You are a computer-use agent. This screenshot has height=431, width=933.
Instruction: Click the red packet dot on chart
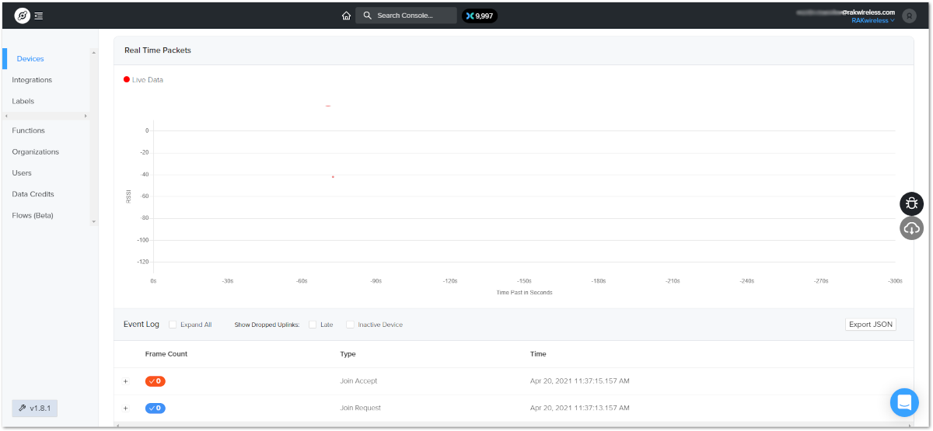click(333, 177)
